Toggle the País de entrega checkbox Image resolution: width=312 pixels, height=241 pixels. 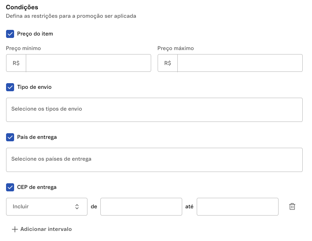[x=10, y=137]
